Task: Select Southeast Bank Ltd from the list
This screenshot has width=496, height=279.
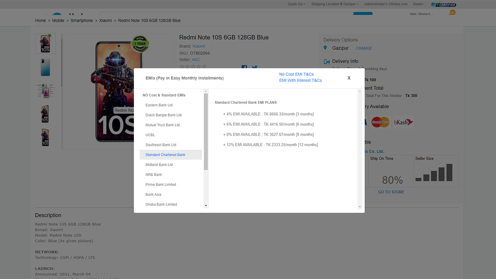Action: tap(161, 145)
